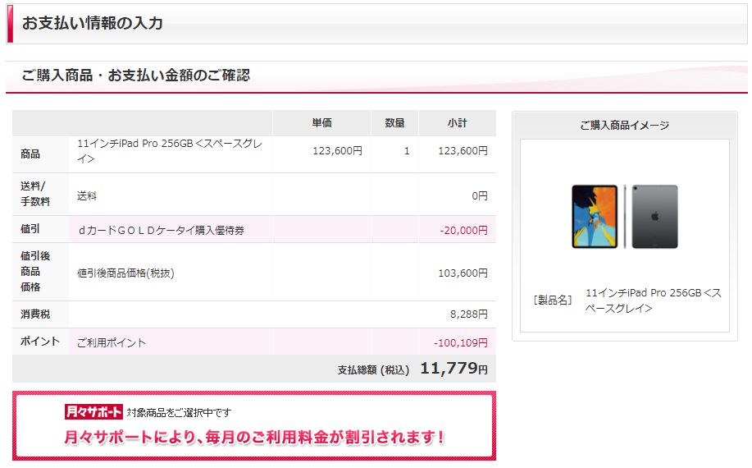Click the 小計 column header

457,123
